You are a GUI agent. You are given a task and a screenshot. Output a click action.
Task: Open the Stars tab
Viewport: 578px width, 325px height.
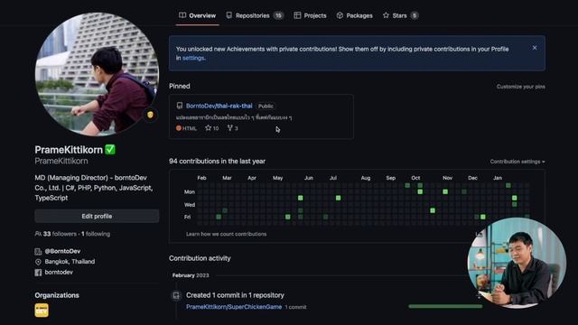400,15
